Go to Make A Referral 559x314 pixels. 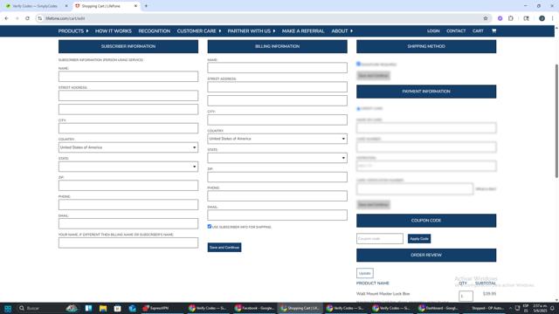(303, 31)
